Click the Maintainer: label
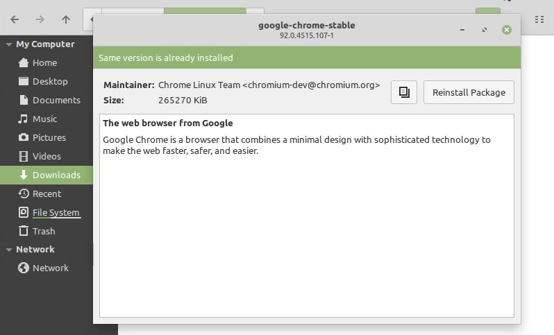 (129, 85)
